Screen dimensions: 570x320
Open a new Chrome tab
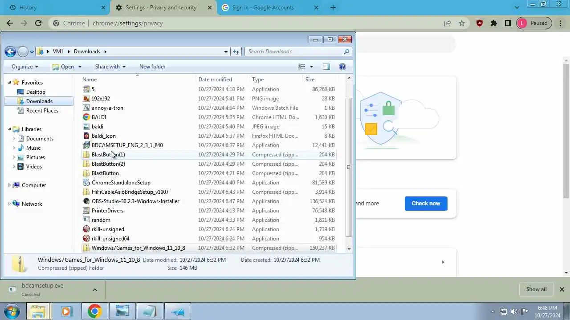333,8
